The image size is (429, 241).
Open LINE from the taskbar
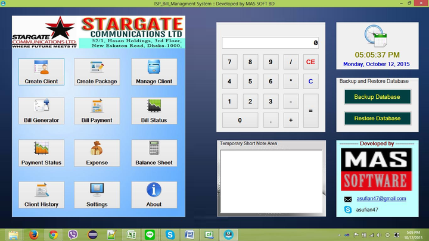[150, 234]
